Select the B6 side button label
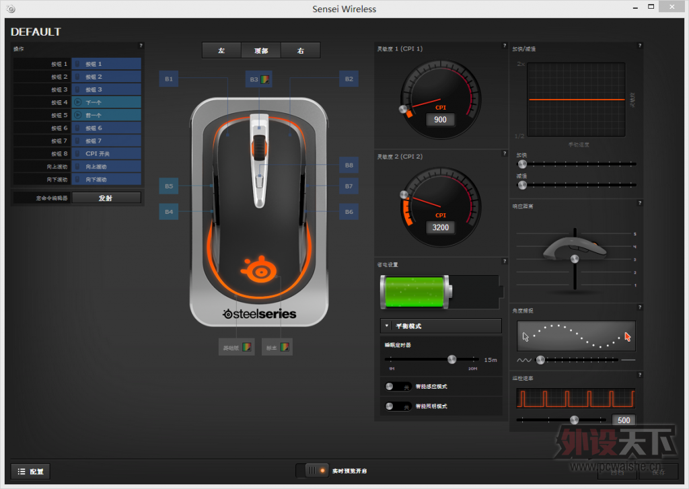 (349, 212)
